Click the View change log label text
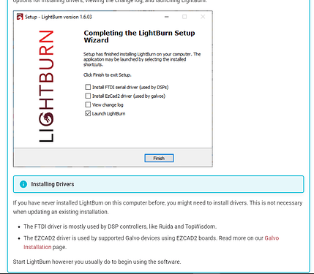Screen dimensions: 314x274 point(108,104)
